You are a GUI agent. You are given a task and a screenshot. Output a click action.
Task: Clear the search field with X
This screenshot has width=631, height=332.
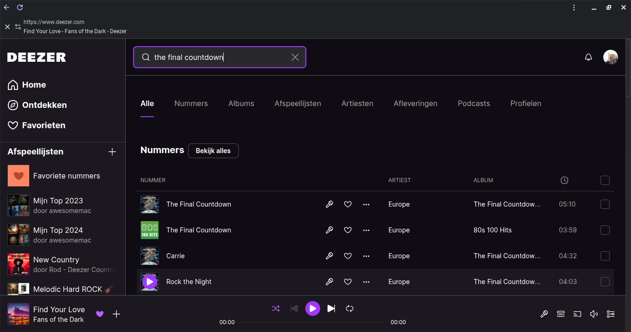(295, 57)
